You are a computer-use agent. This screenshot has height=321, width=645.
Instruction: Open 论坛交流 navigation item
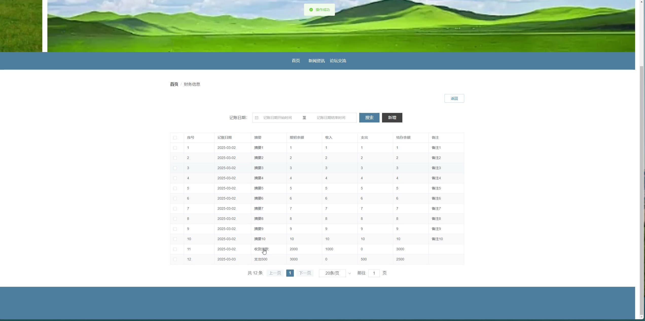click(x=338, y=61)
